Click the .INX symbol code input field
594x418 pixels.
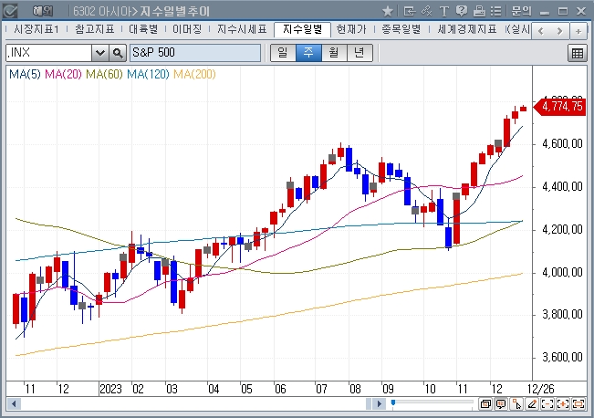49,53
